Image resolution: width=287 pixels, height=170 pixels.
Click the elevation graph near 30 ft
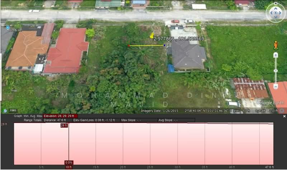pos(178,144)
